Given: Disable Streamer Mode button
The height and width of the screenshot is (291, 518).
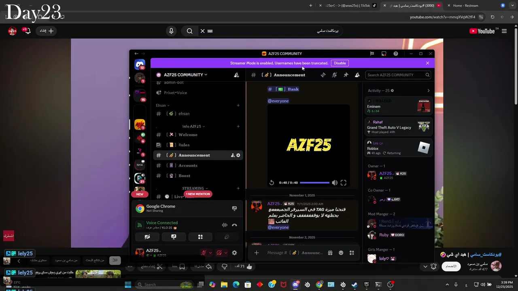Looking at the screenshot, I should [340, 63].
